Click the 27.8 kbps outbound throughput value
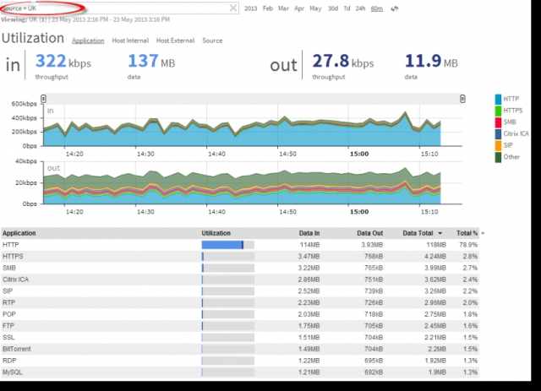Screen dimensions: 541x391 343,62
